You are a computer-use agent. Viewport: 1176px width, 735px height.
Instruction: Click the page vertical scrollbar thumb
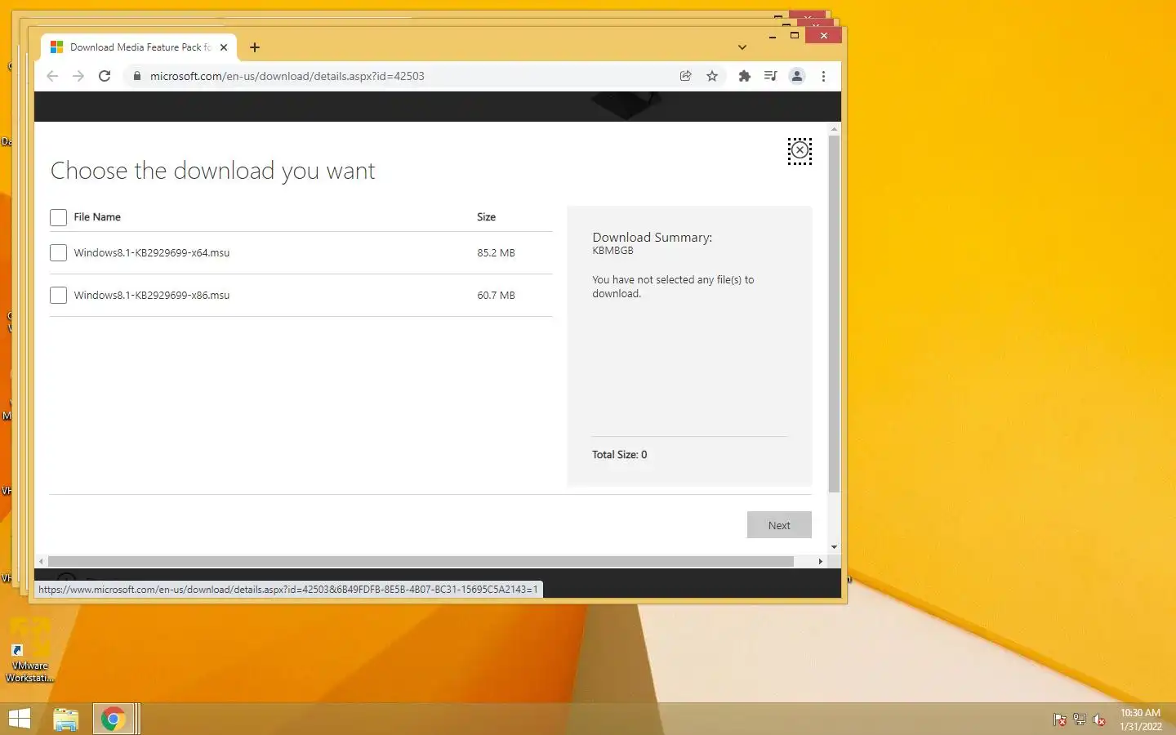834,314
